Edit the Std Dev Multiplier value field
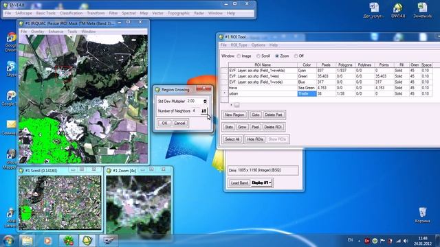This screenshot has width=440, height=247. click(x=194, y=101)
